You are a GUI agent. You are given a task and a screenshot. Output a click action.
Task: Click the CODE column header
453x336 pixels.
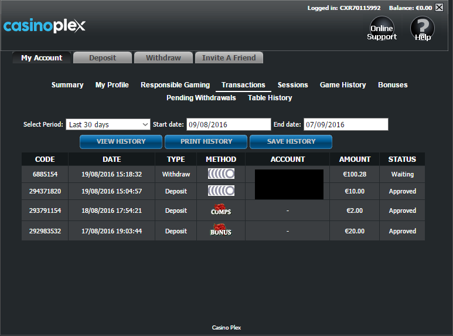(x=45, y=159)
